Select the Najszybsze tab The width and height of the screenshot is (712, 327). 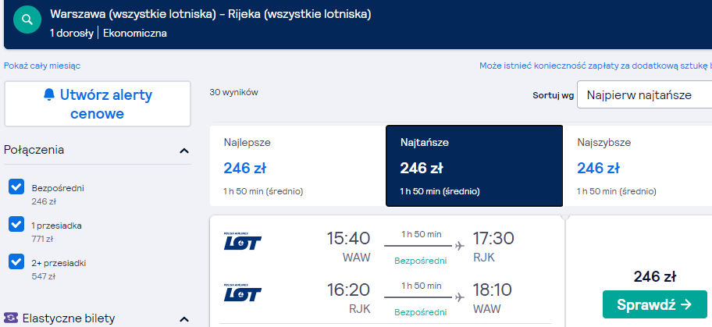(x=636, y=166)
